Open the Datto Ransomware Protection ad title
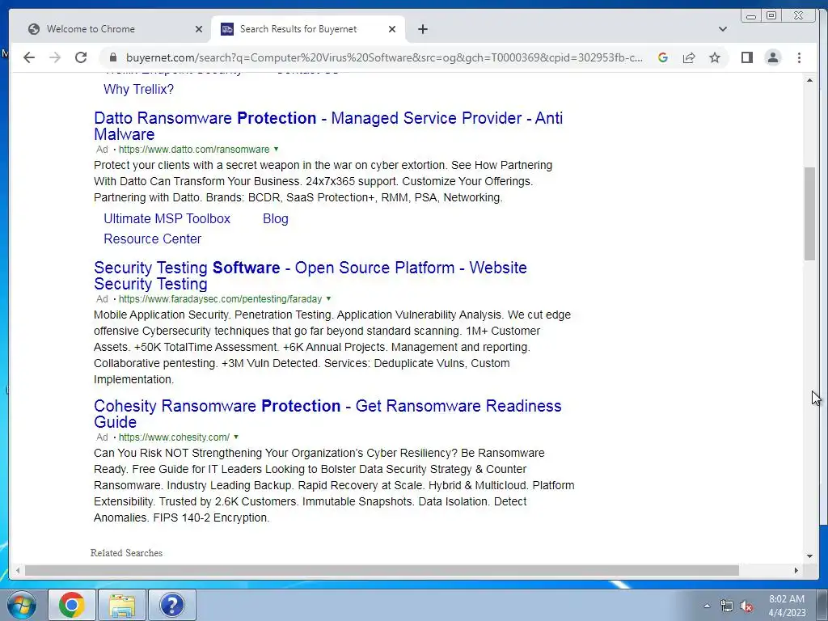 point(328,125)
